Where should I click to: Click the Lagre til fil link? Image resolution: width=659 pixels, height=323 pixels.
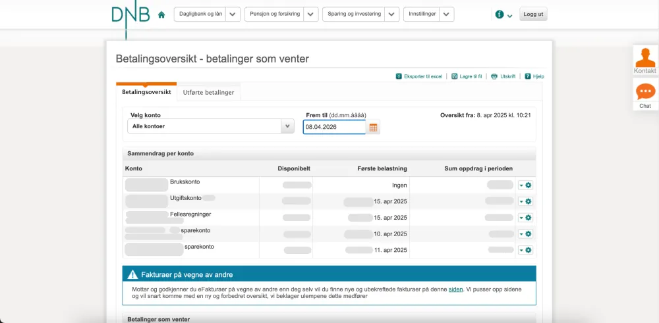(x=471, y=76)
